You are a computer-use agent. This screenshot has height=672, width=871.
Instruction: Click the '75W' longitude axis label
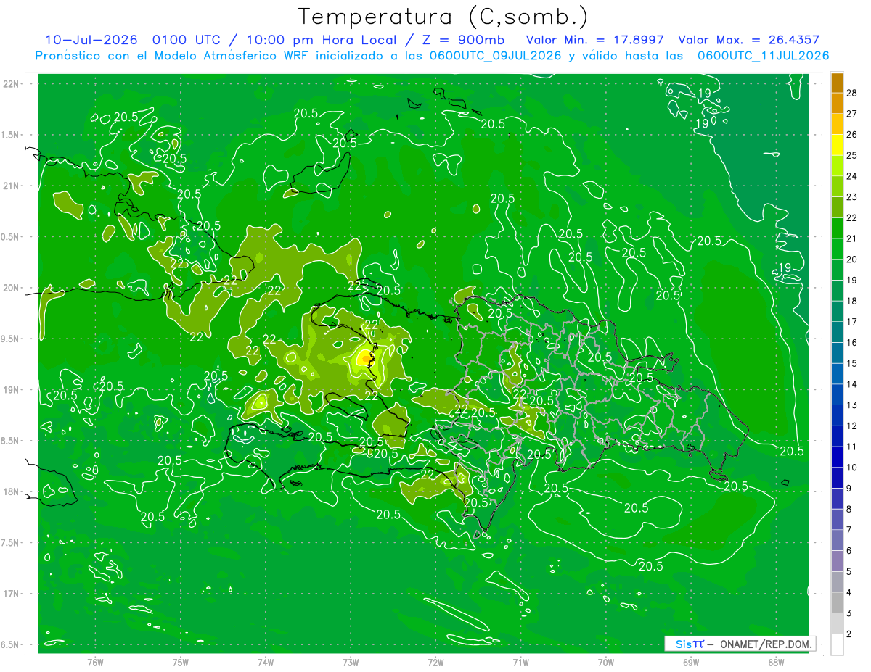click(181, 662)
